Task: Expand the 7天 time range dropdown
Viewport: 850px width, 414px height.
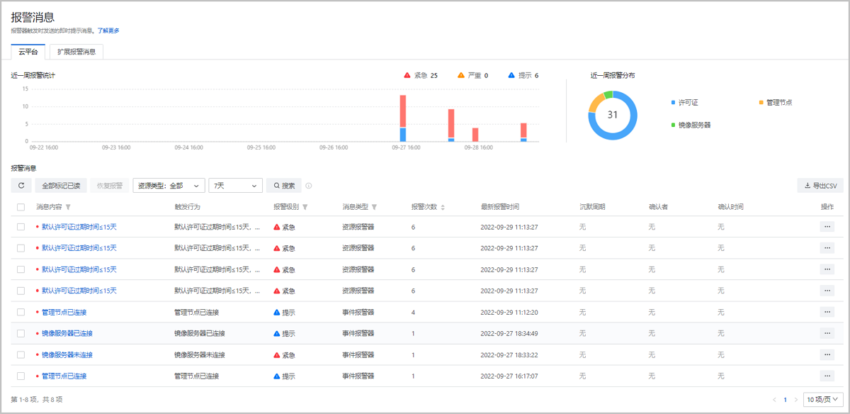Action: coord(237,186)
